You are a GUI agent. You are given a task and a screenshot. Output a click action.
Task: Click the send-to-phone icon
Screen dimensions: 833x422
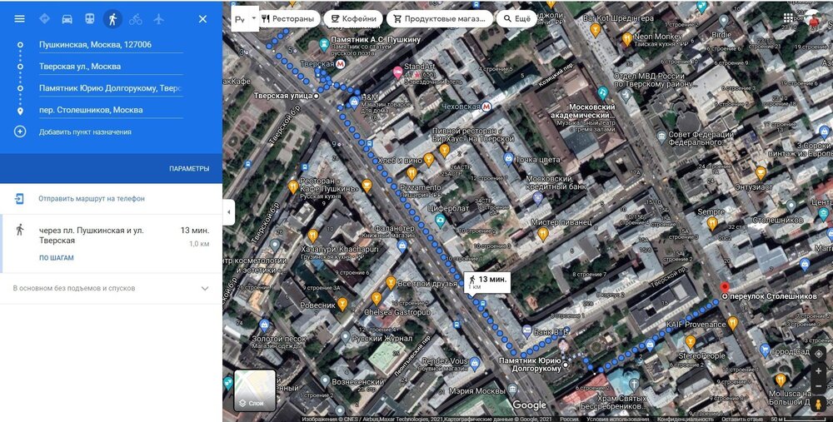[19, 199]
